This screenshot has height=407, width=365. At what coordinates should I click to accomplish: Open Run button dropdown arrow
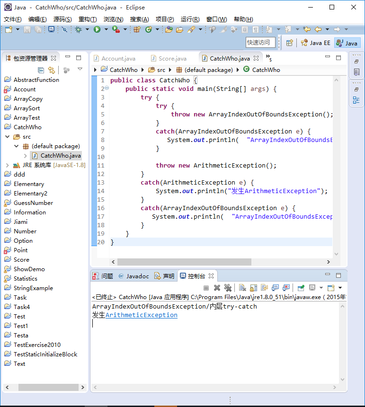point(106,29)
